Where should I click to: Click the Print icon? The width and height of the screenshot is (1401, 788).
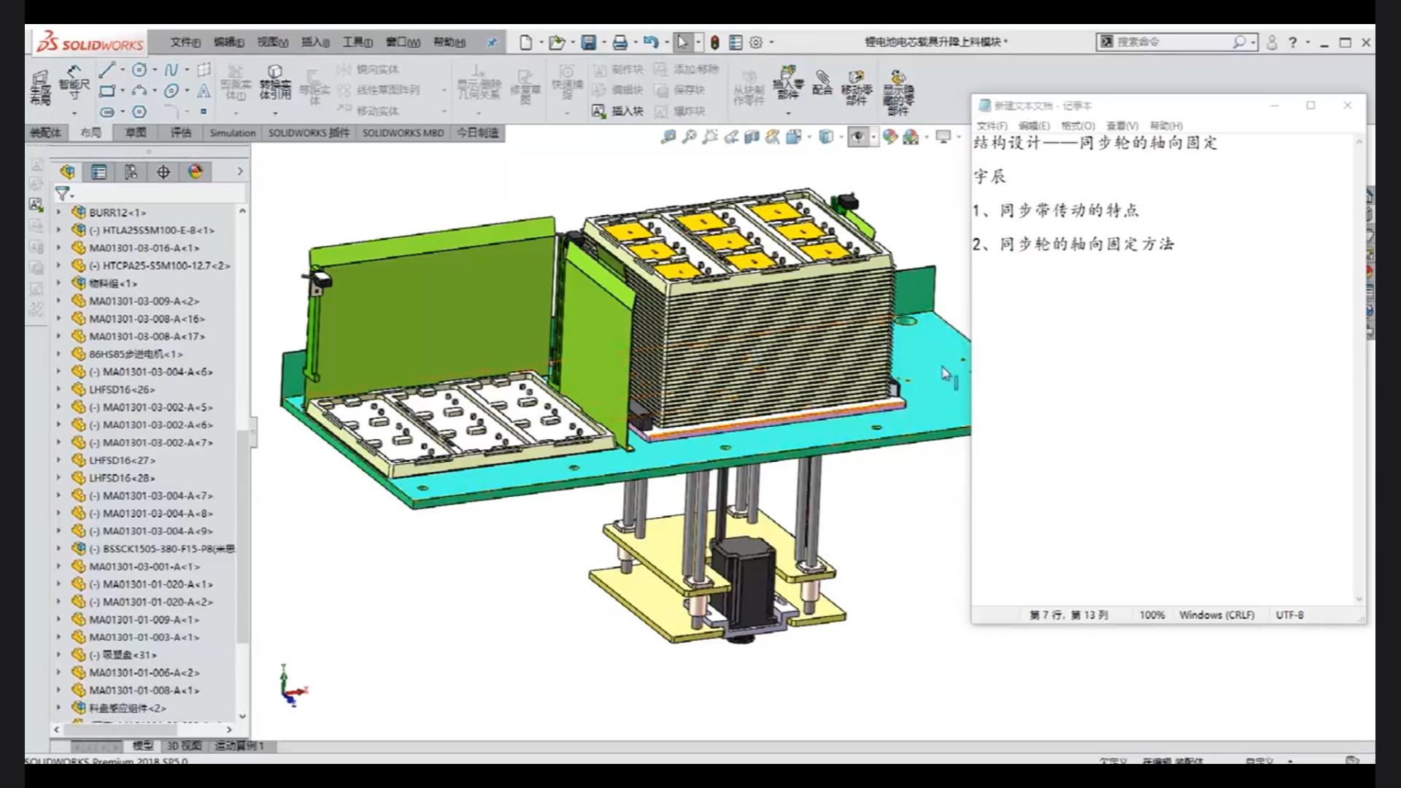coord(620,42)
